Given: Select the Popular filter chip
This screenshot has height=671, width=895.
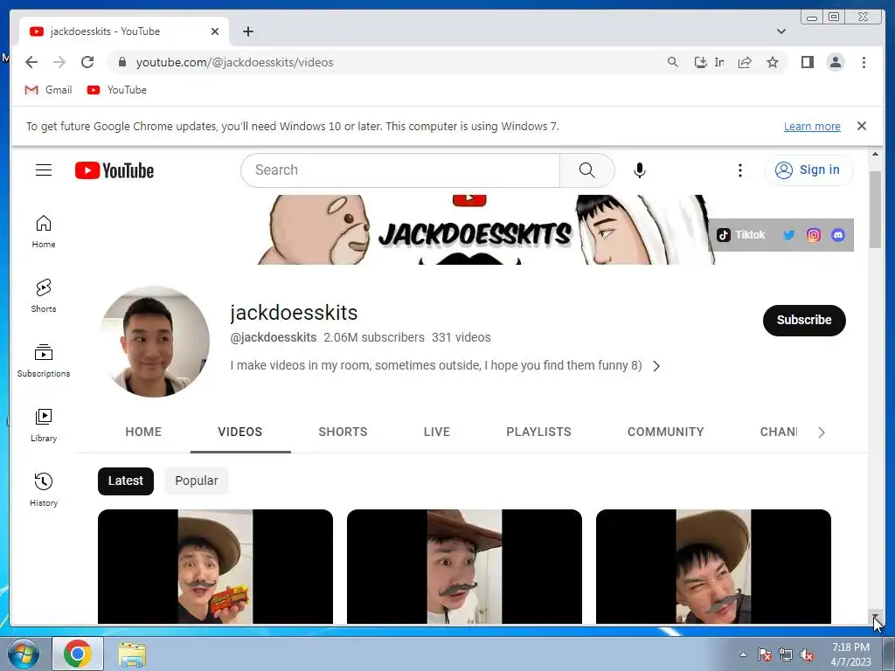Looking at the screenshot, I should 197,481.
